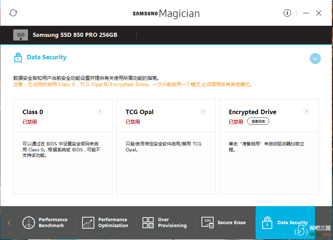This screenshot has width=333, height=240.
Task: Click the Class 0 BIOS description text
Action: pos(62,149)
